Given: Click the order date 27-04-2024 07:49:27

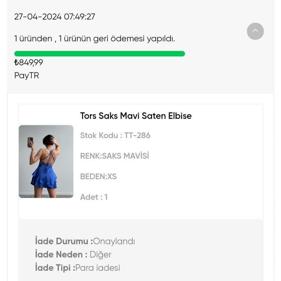Looking at the screenshot, I should (55, 17).
